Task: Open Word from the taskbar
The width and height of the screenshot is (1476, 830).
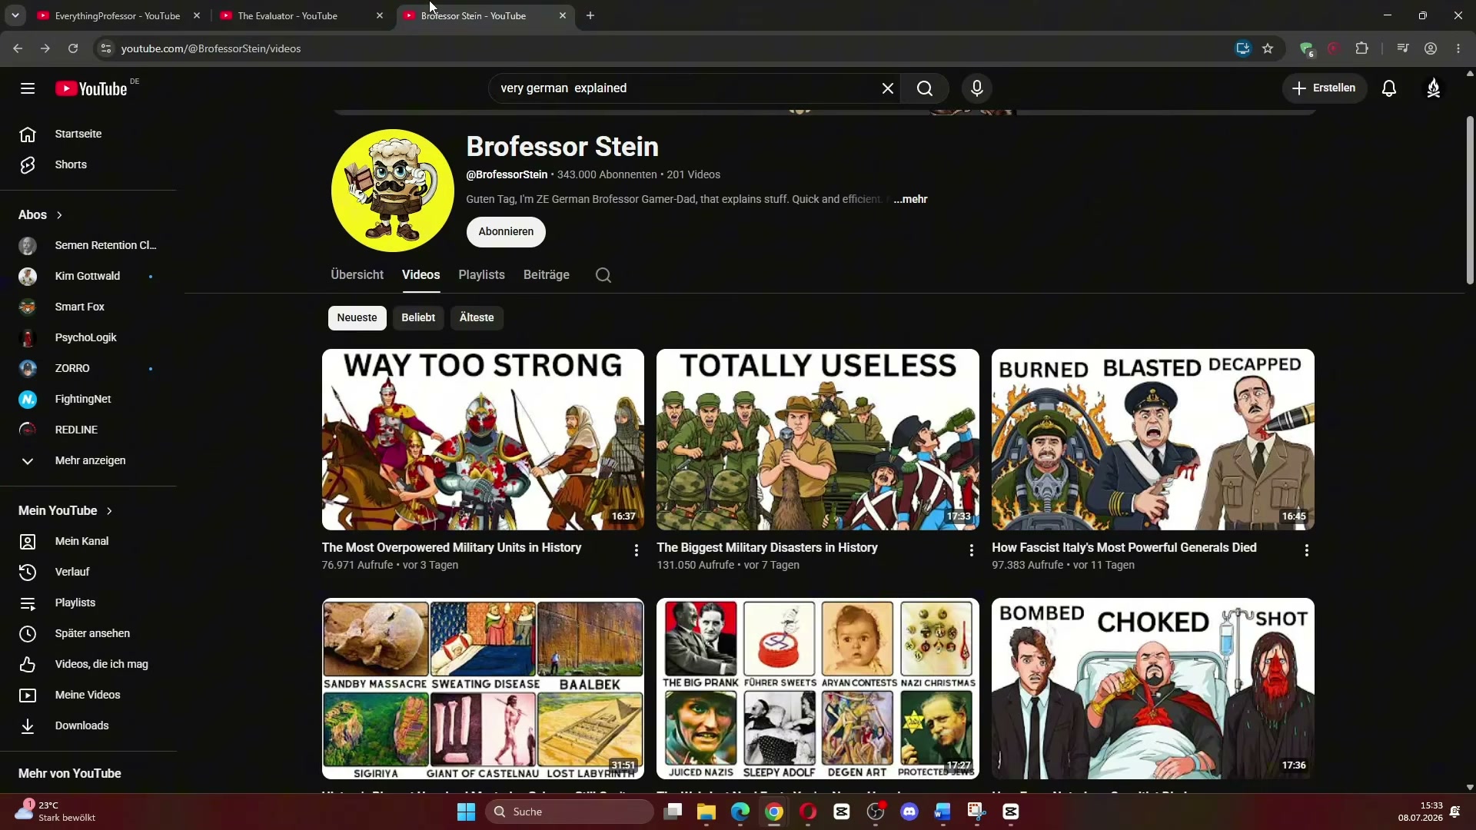Action: (943, 812)
